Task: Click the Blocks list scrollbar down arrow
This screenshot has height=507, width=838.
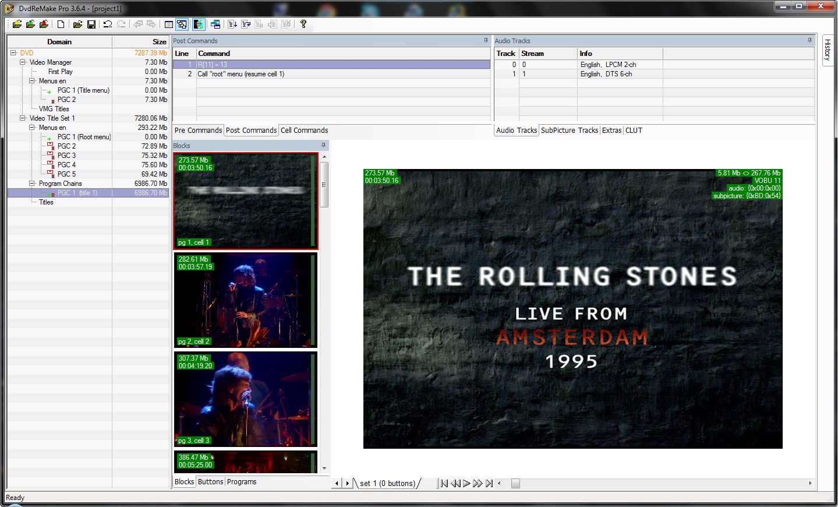Action: tap(324, 469)
